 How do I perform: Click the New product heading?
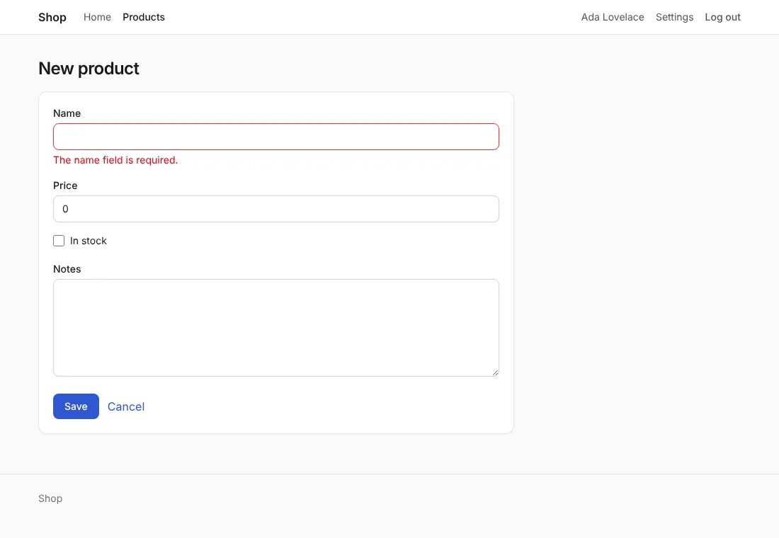click(x=89, y=69)
